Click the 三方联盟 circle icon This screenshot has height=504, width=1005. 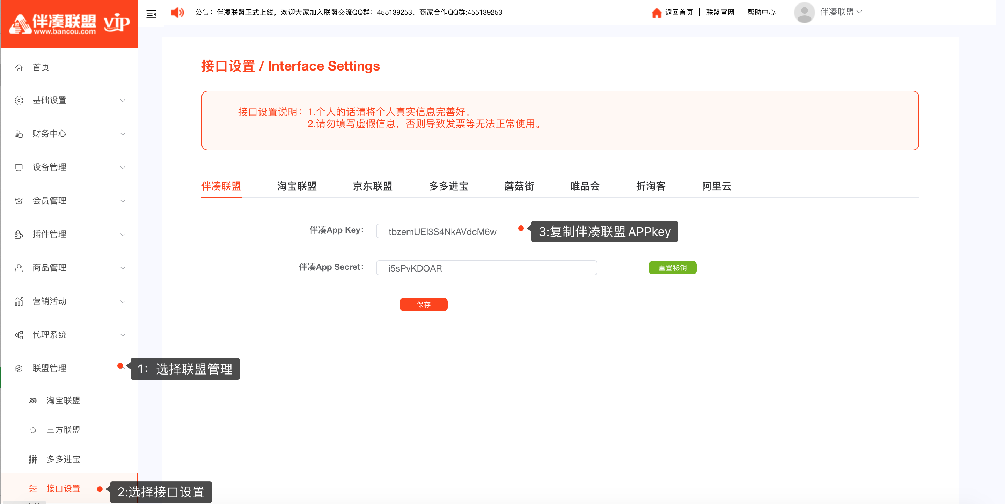click(33, 430)
